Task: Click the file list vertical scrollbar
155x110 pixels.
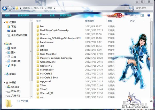Action: [x=152, y=44]
